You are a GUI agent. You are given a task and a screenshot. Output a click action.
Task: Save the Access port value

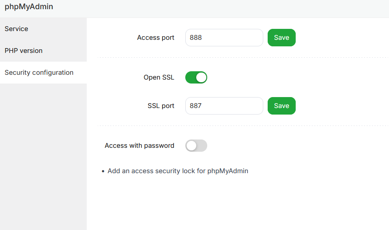coord(281,38)
